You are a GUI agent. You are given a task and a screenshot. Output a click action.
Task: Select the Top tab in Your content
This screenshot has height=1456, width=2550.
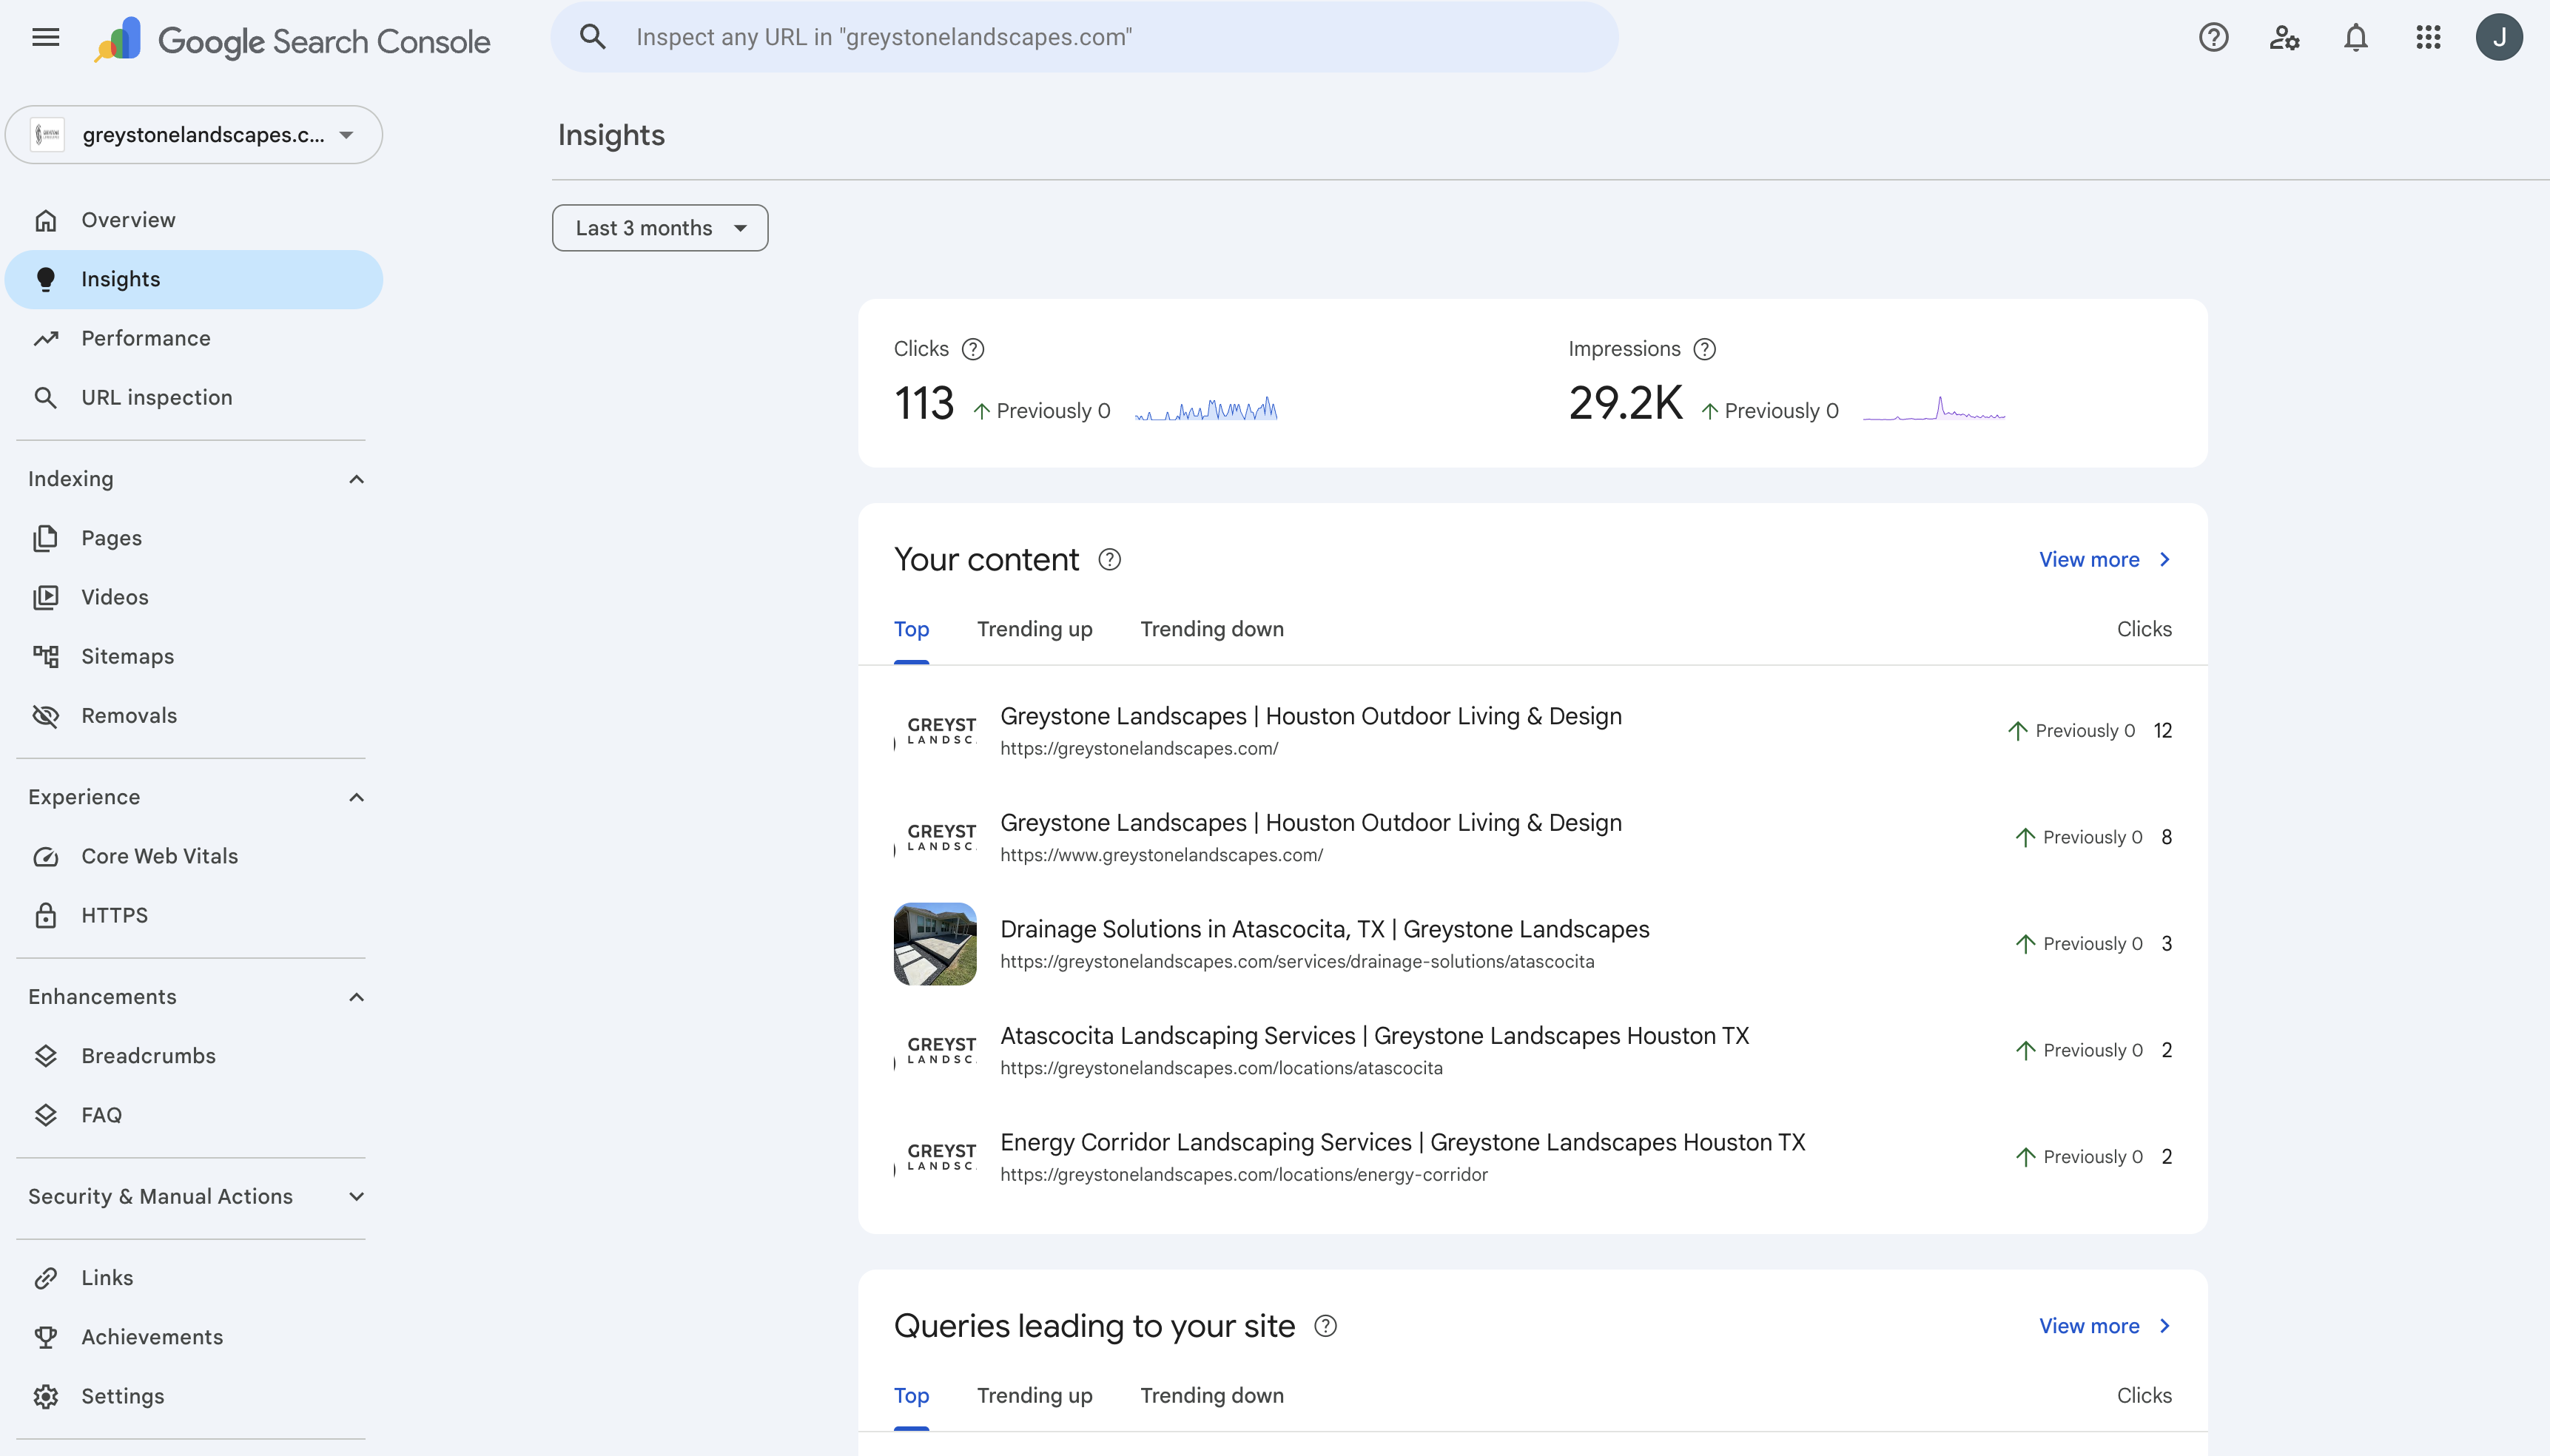coord(911,629)
